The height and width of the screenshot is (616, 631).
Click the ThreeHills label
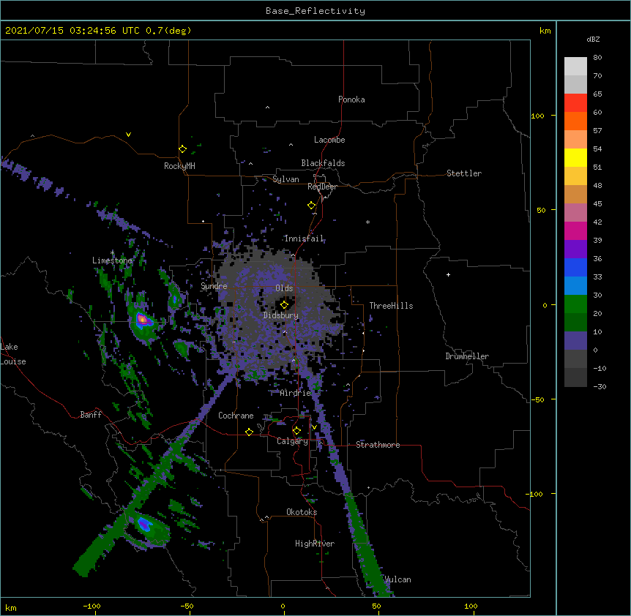(391, 306)
